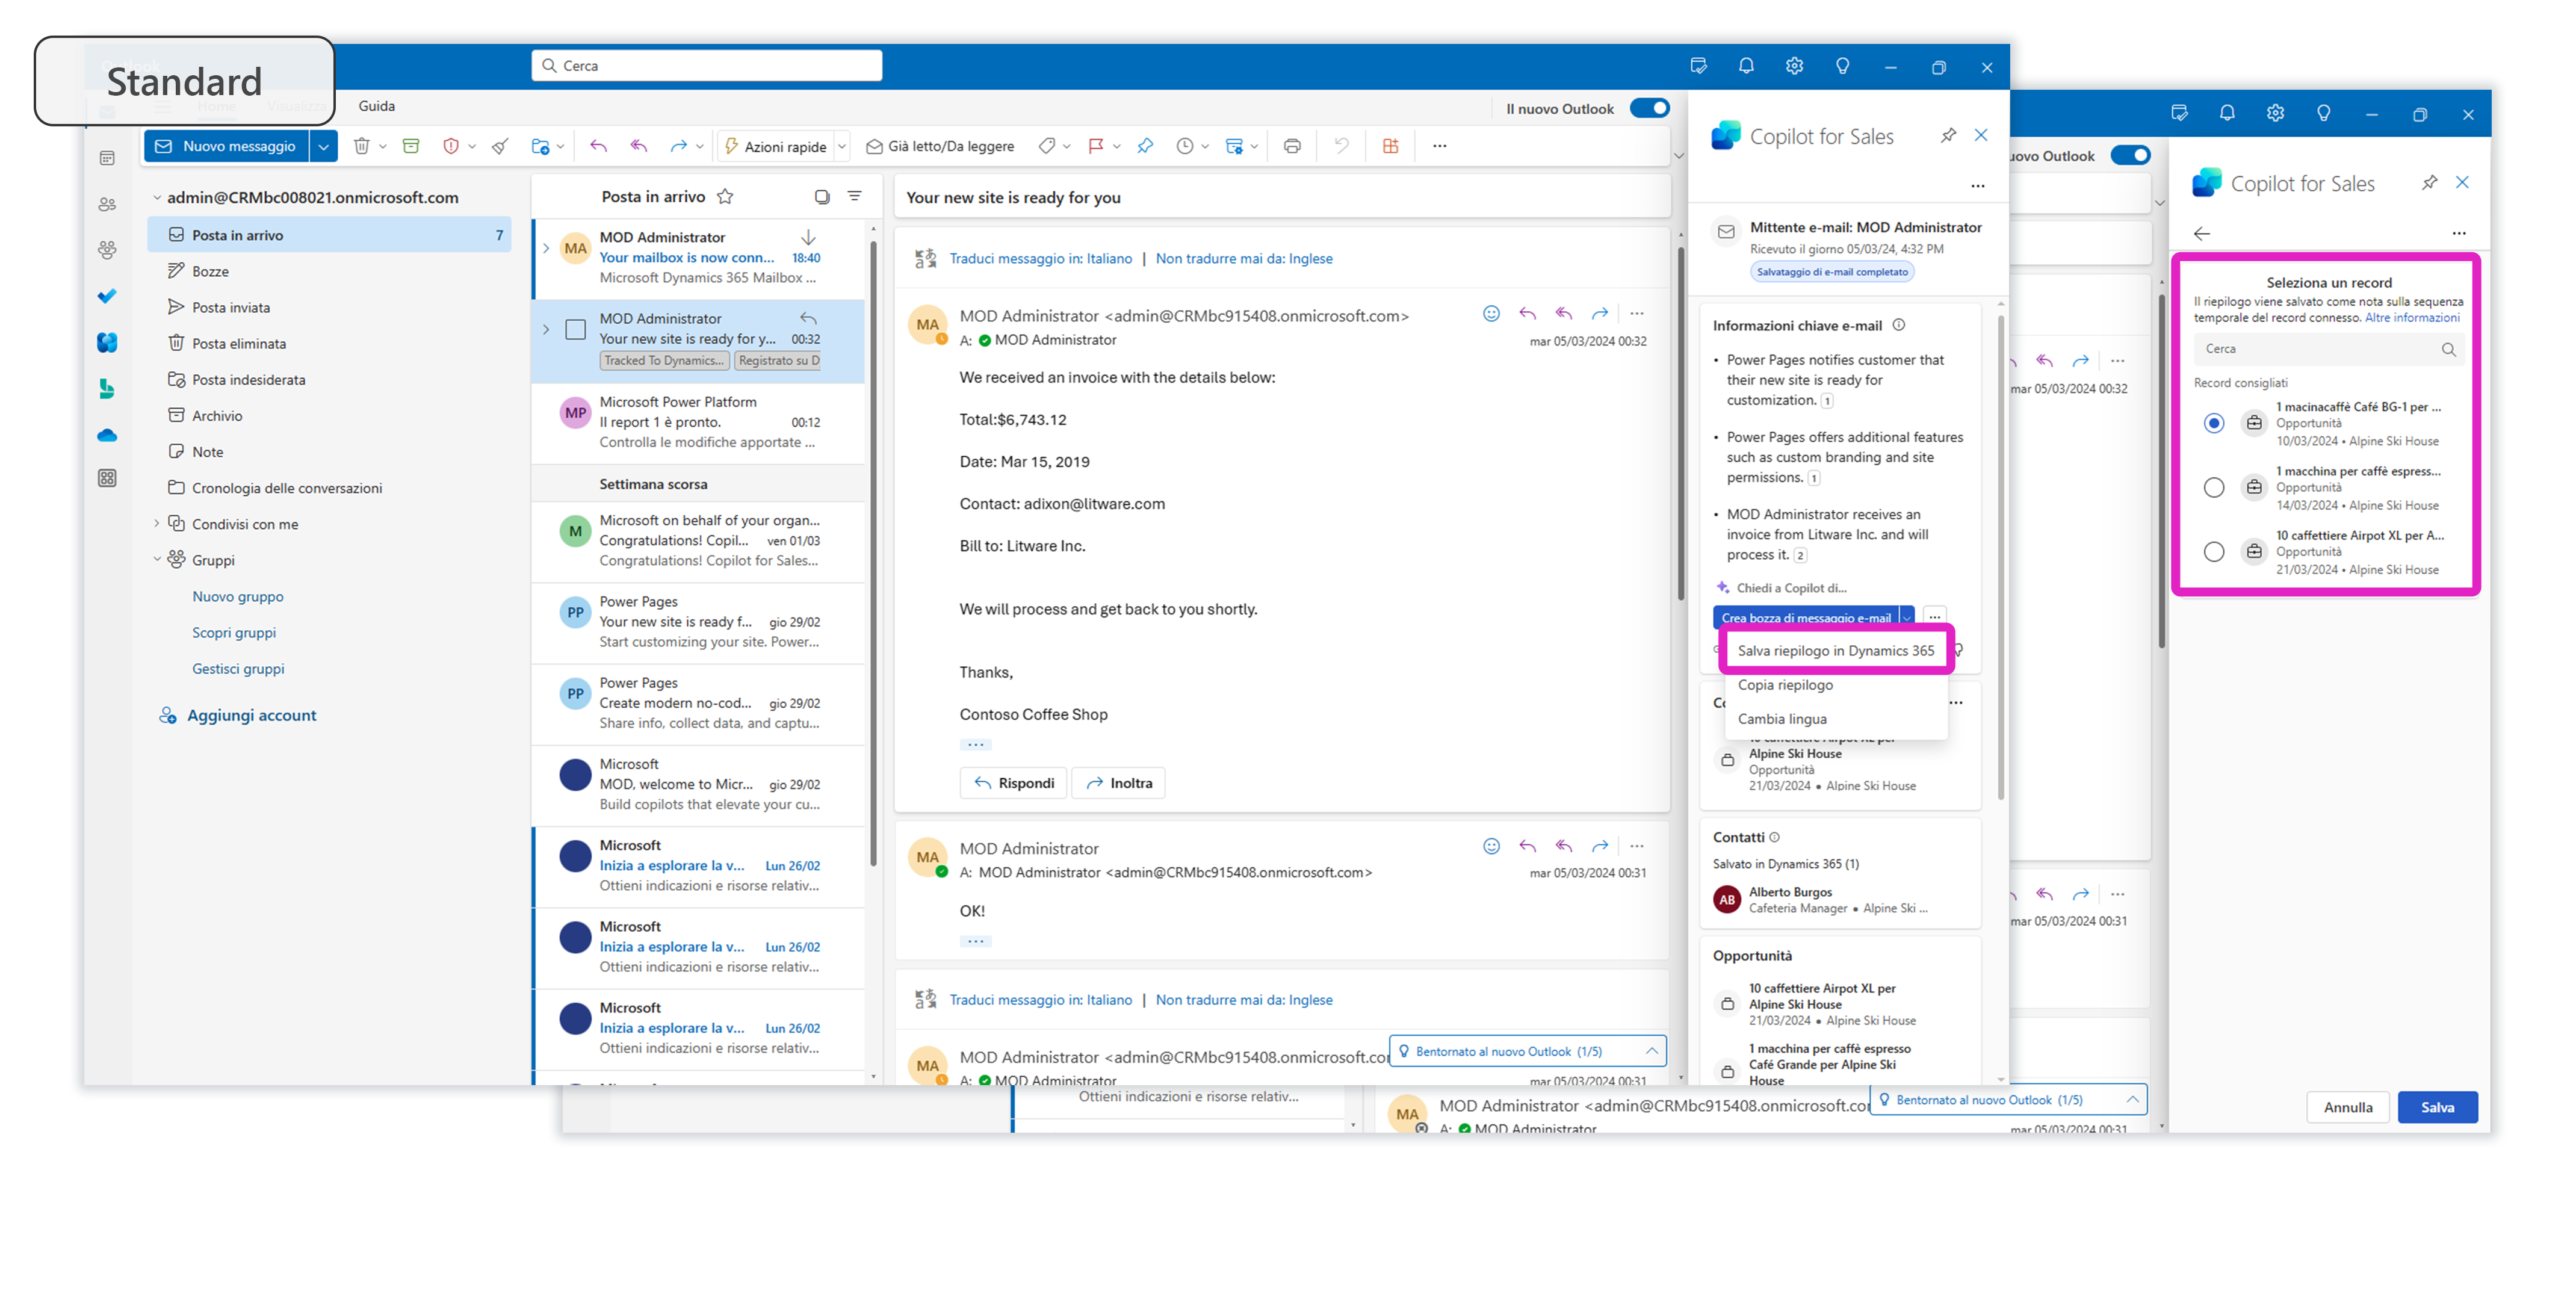Choose Salva riepilogo in Dynamics 365
The width and height of the screenshot is (2576, 1300).
(x=1835, y=650)
